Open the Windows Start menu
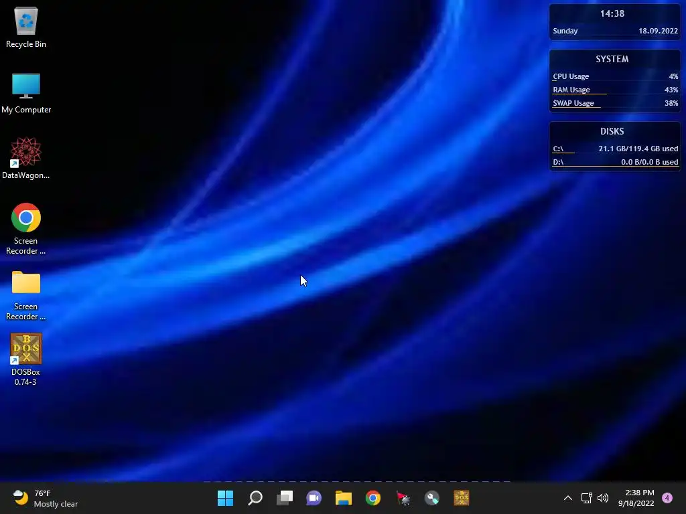 coord(225,498)
